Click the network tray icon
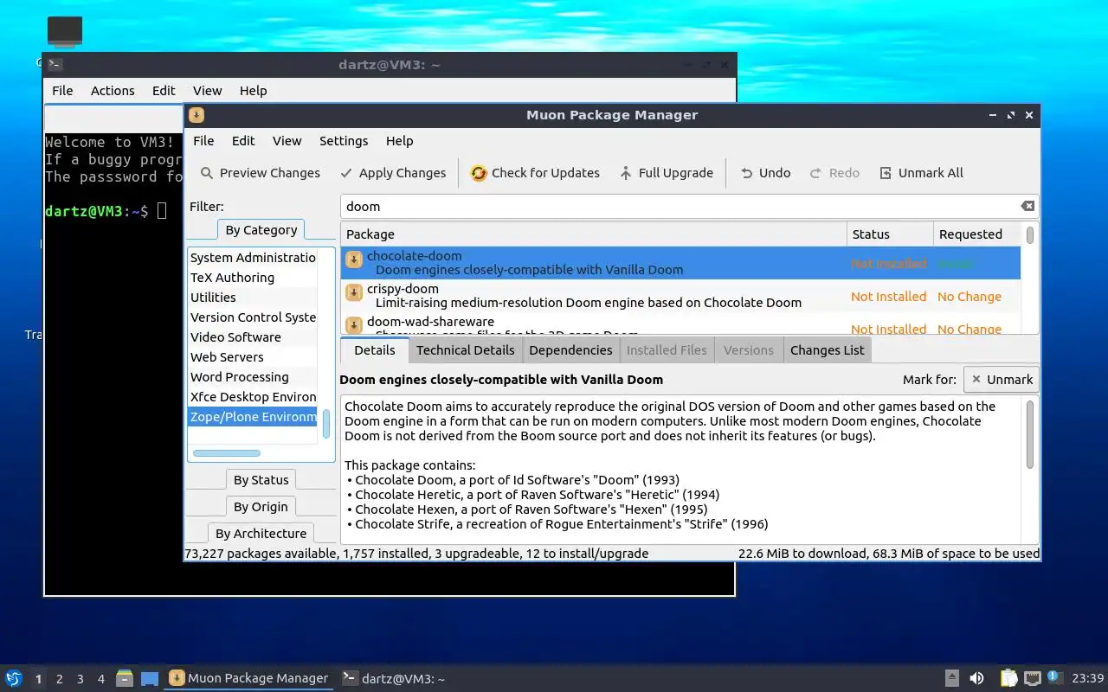The height and width of the screenshot is (692, 1108). click(1032, 679)
